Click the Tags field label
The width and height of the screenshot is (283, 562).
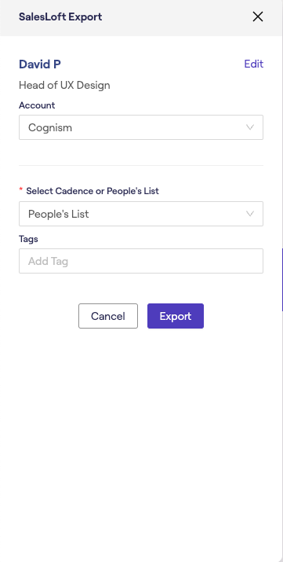click(x=28, y=239)
